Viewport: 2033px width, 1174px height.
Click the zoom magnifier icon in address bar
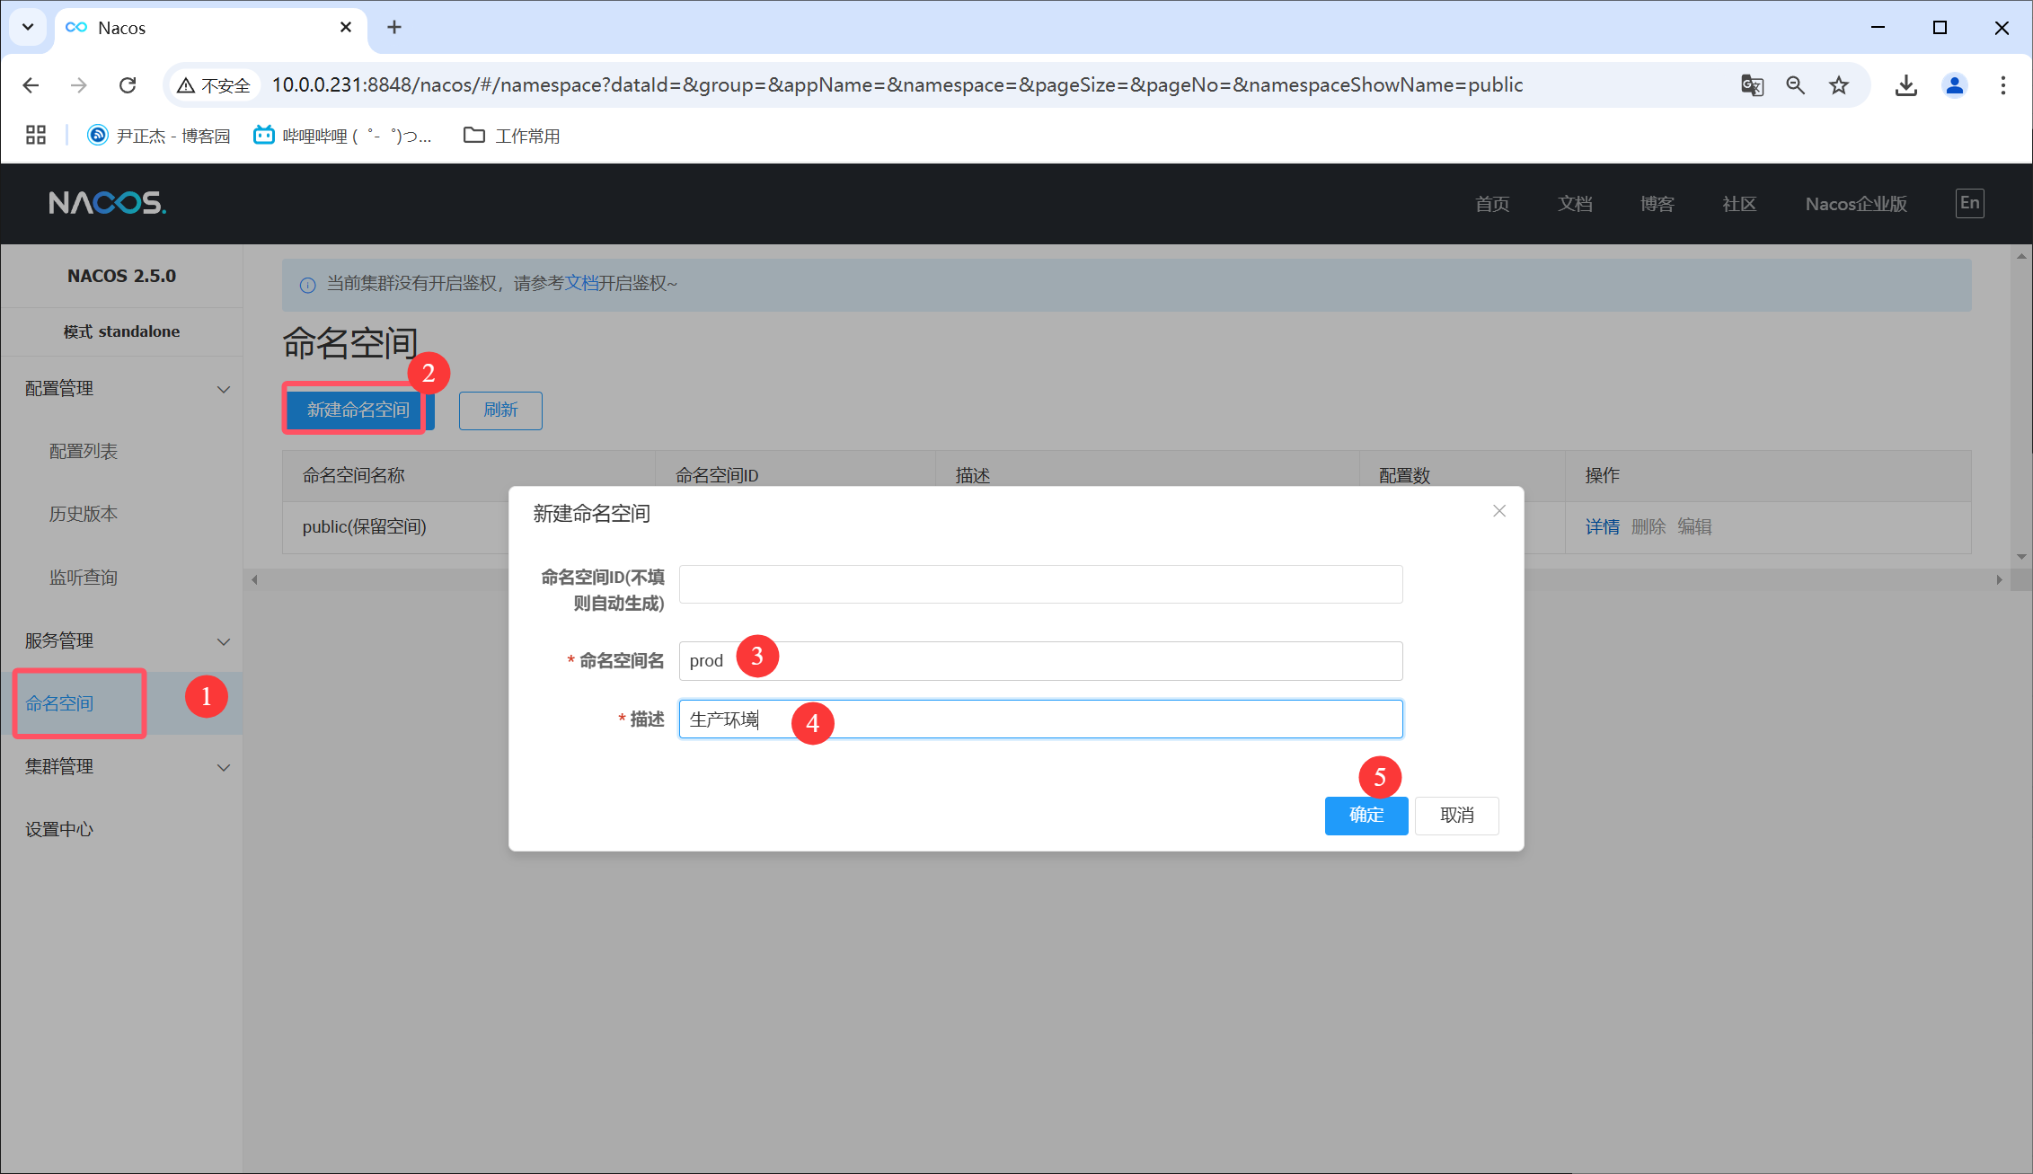tap(1795, 85)
